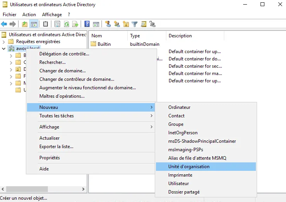Click Aide in context menu
Viewport: 286px width, 202px height.
(x=91, y=169)
